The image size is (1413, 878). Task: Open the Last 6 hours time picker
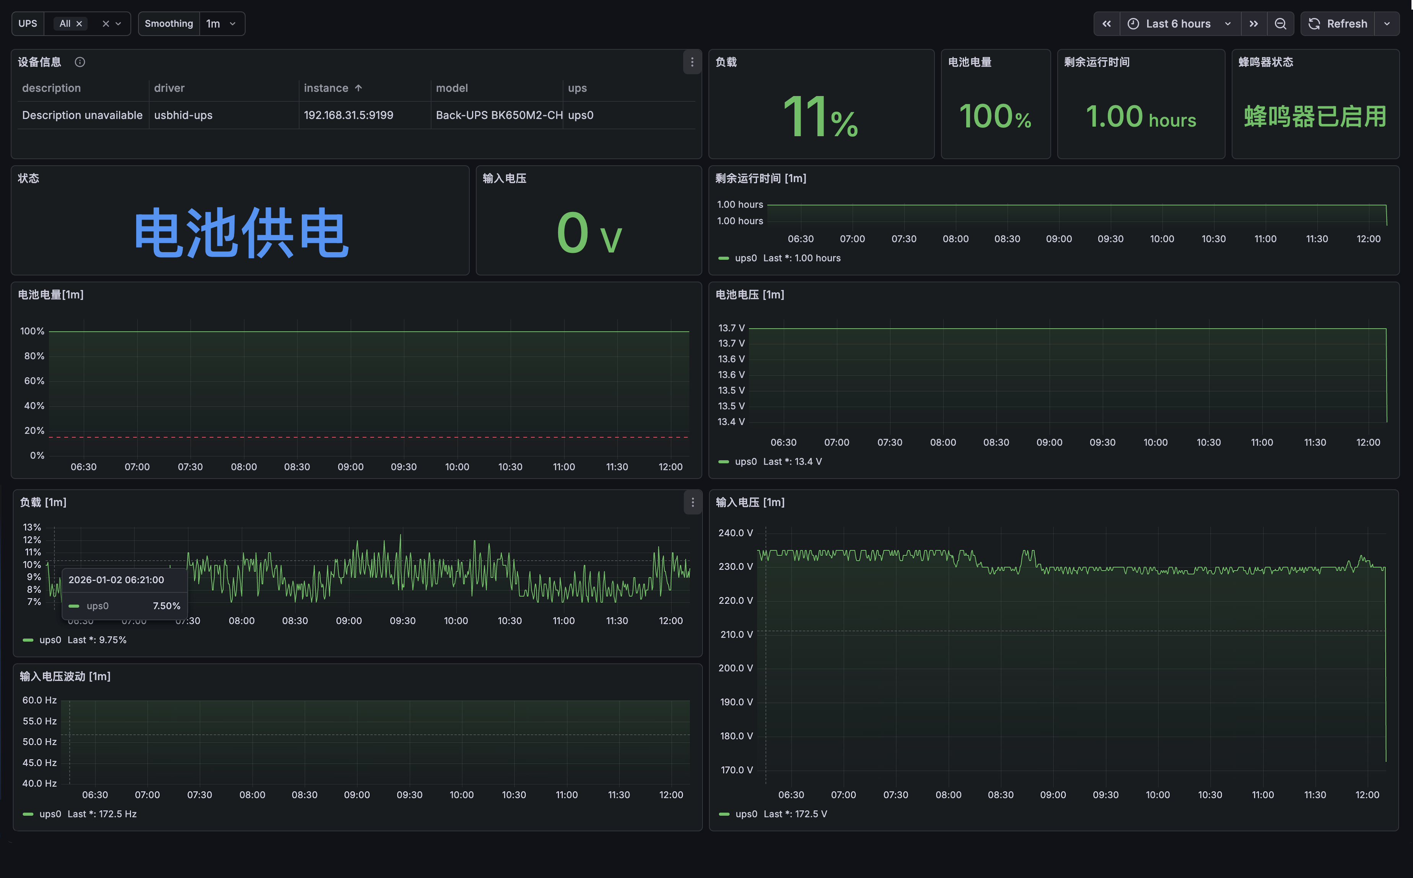pos(1179,24)
